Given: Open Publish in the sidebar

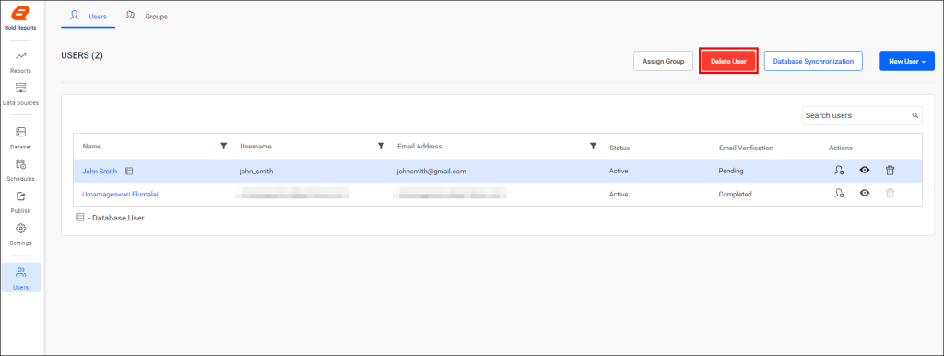Looking at the screenshot, I should (21, 202).
